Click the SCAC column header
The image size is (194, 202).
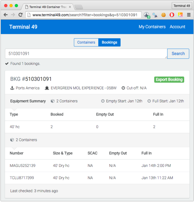click(92, 153)
